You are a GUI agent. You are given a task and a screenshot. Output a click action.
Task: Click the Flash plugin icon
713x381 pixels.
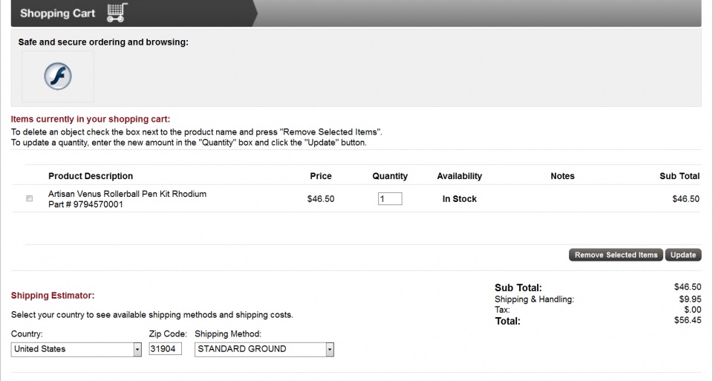tap(57, 76)
